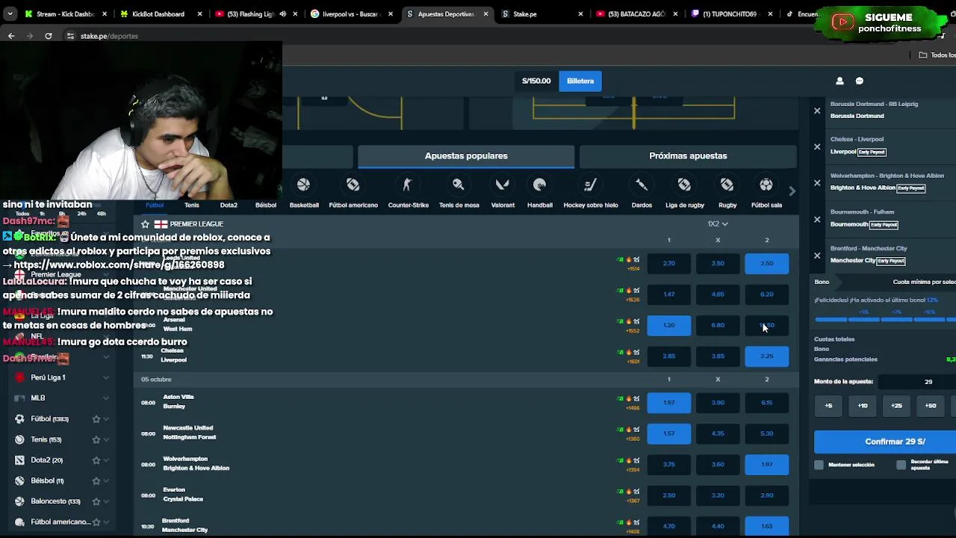Expand Tenis (153) chevron in sidebar
Screen dimensions: 956x538
click(106, 439)
